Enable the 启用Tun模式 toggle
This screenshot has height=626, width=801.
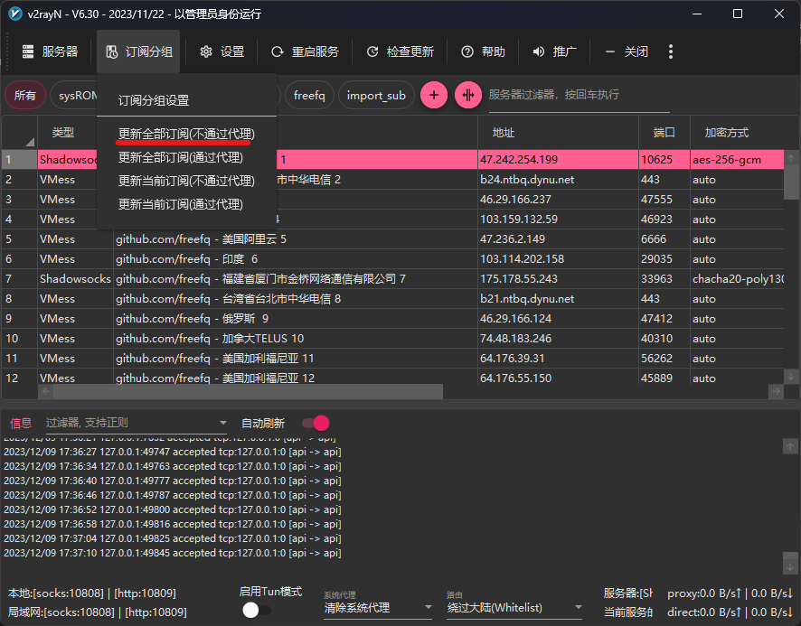[257, 610]
